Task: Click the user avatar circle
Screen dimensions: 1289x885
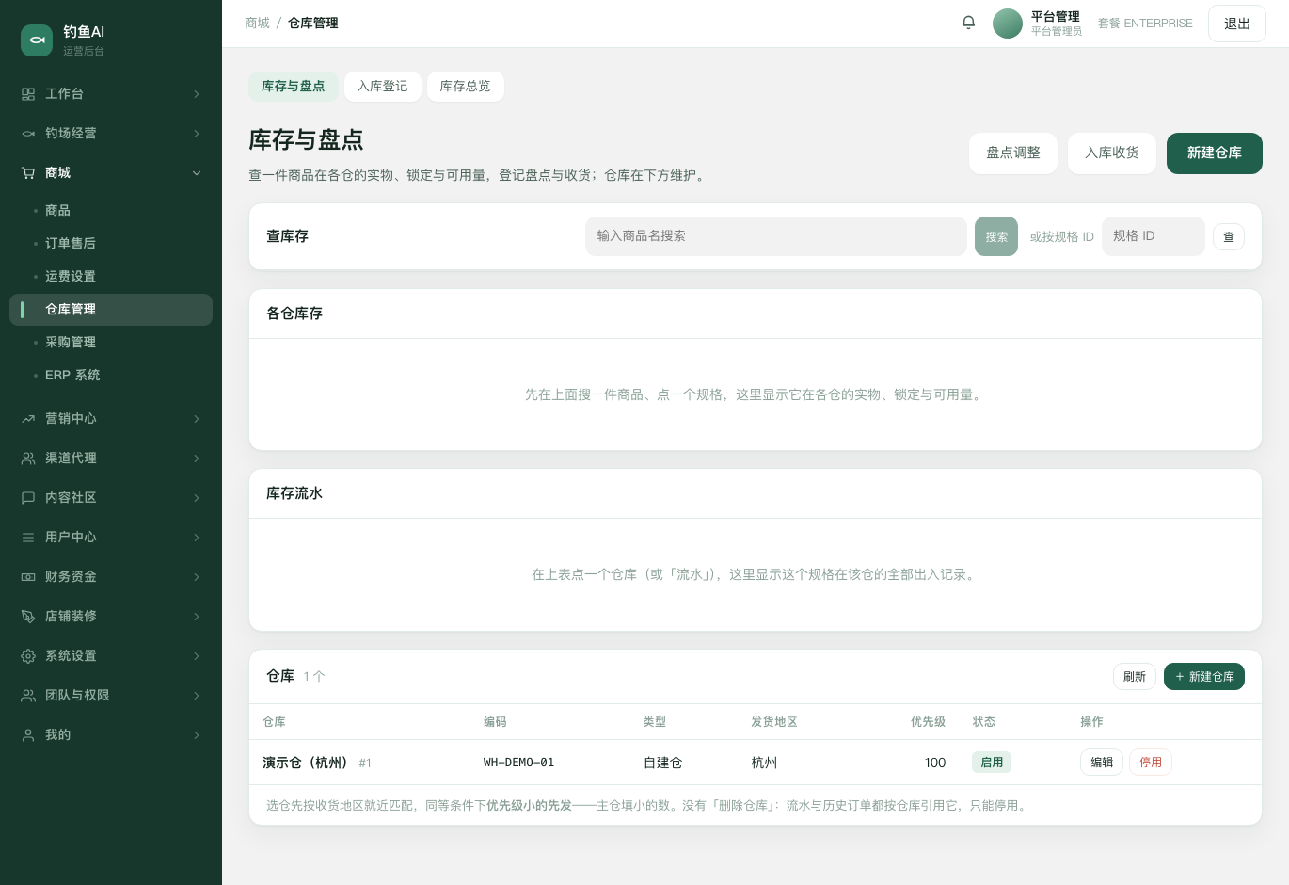Action: (x=1008, y=24)
